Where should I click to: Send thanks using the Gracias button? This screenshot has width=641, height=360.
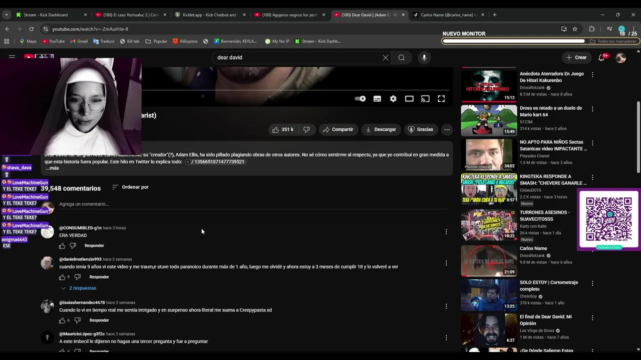click(x=421, y=129)
